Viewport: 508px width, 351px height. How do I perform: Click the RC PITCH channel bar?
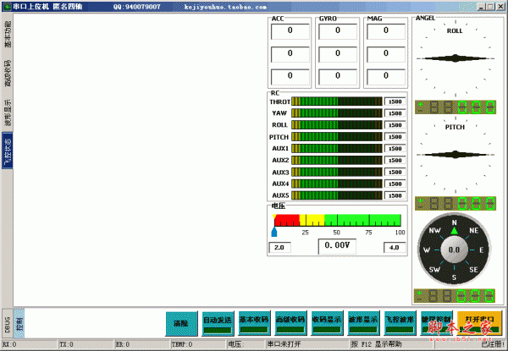(337, 136)
